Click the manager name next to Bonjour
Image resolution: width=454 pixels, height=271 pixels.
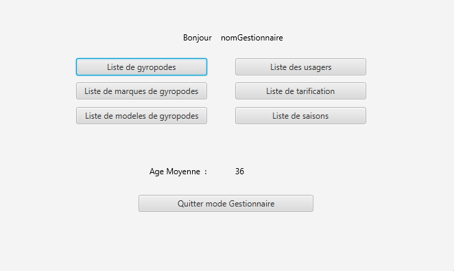tap(252, 38)
